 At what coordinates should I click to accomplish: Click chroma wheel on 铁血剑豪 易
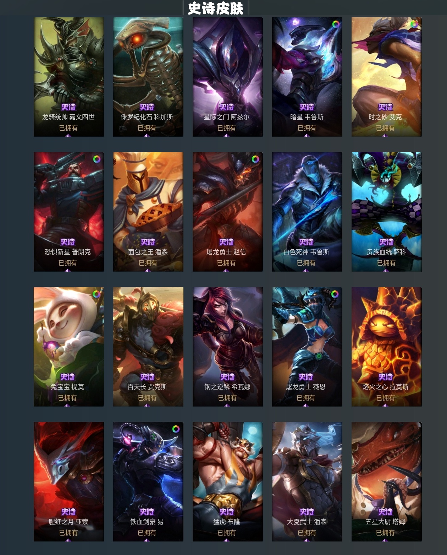[x=176, y=429]
